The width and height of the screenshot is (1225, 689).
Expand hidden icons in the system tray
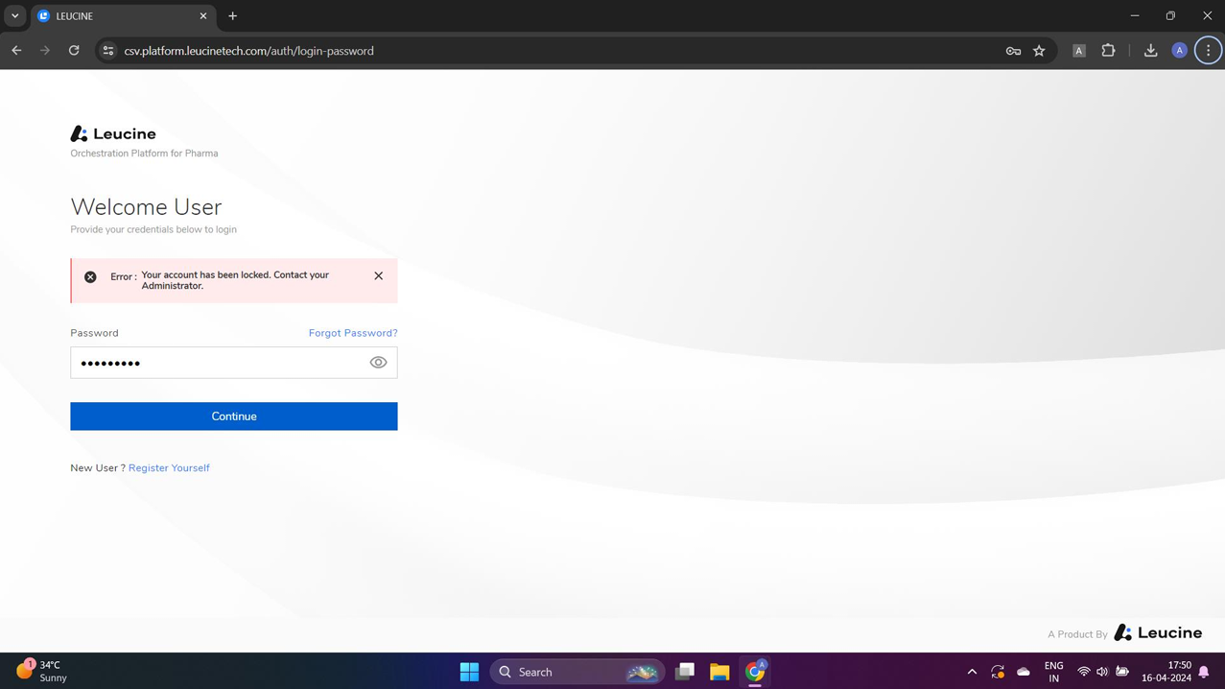[x=972, y=671]
